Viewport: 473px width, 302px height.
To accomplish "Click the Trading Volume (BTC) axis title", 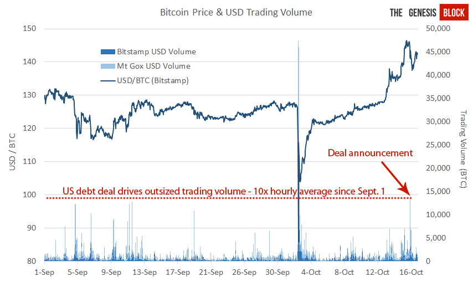I will pyautogui.click(x=463, y=150).
